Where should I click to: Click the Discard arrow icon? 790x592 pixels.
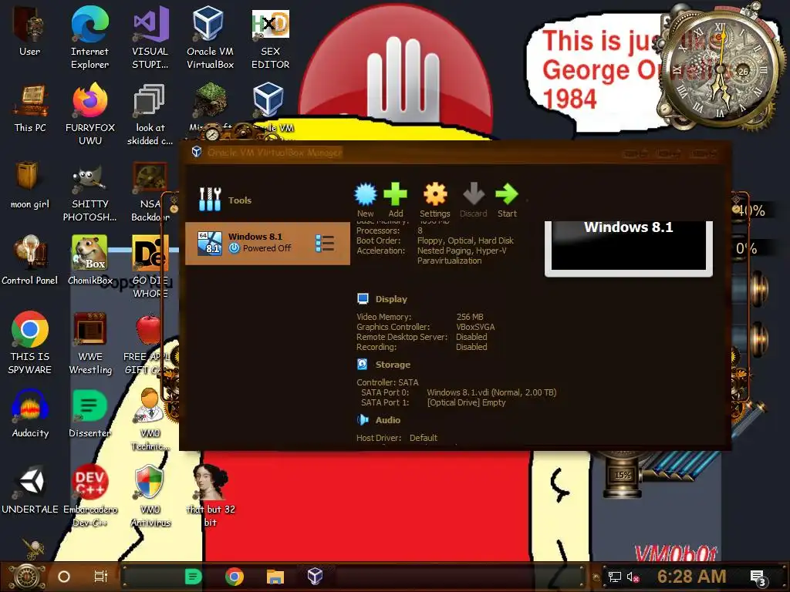point(474,200)
